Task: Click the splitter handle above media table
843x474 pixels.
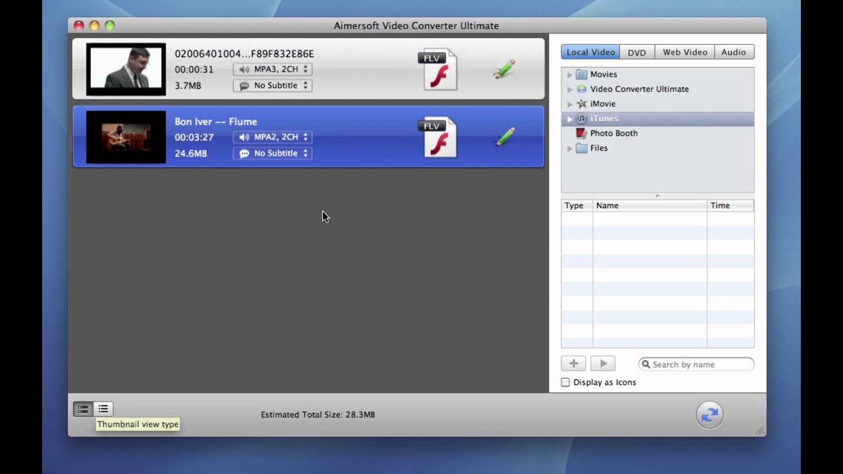Action: [657, 196]
